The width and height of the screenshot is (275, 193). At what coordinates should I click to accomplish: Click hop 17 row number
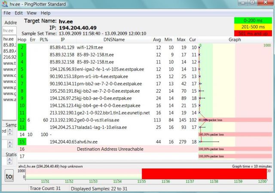tap(22, 156)
